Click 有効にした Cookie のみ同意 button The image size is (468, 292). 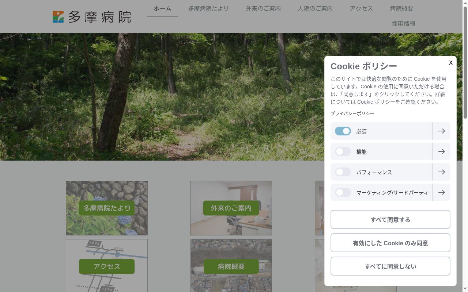coord(390,243)
